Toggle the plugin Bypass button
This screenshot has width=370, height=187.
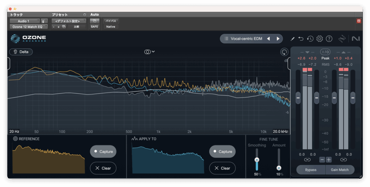(310, 170)
